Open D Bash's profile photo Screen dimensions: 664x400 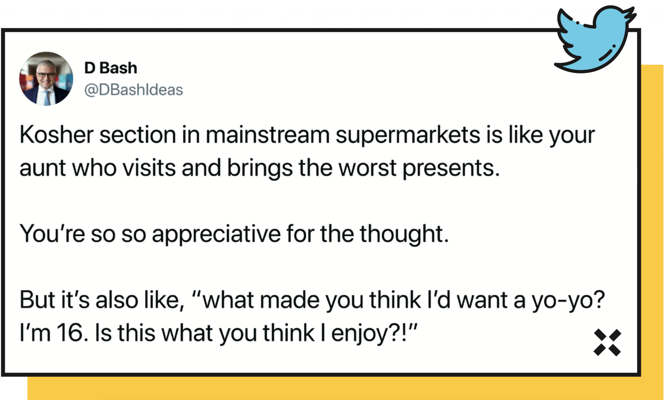[x=46, y=79]
